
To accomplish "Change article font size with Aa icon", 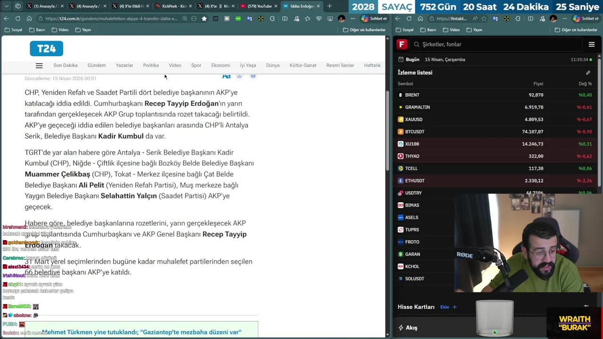I will [x=226, y=76].
